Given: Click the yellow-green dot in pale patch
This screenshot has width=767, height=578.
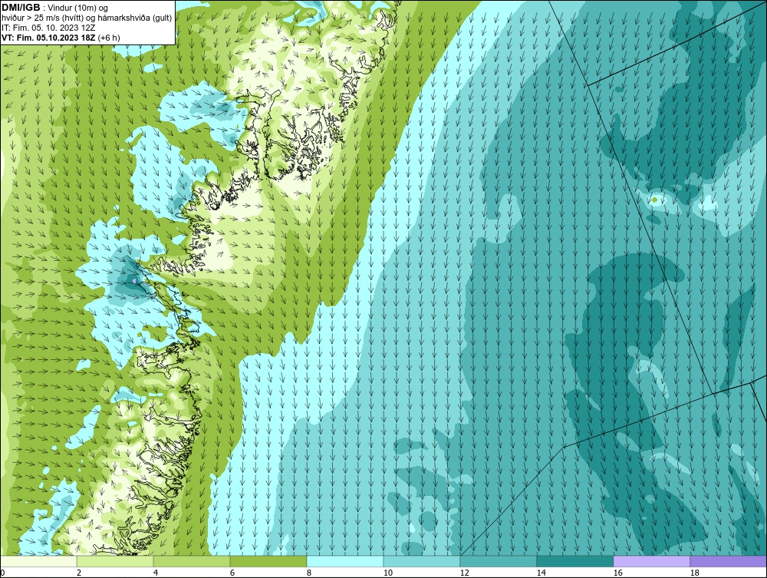Looking at the screenshot, I should [x=654, y=200].
